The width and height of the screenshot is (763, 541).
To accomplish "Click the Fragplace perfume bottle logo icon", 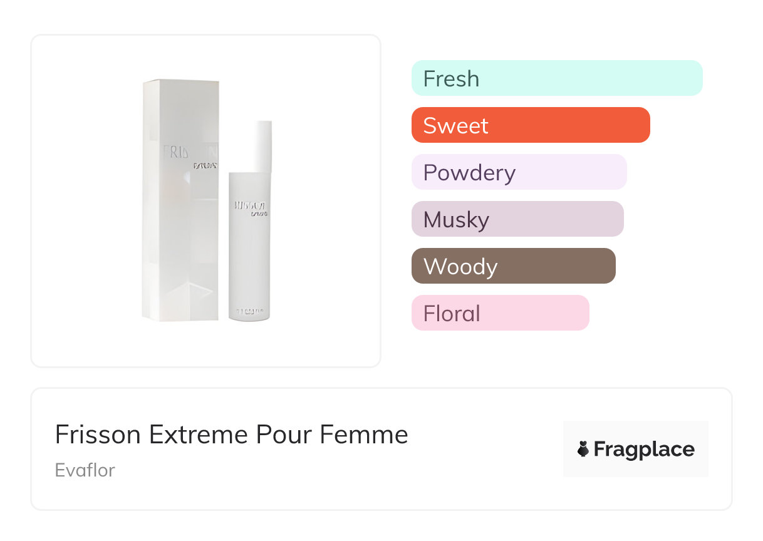I will [583, 449].
